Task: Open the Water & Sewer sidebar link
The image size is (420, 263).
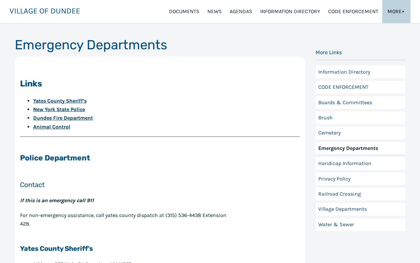Action: coord(360,225)
